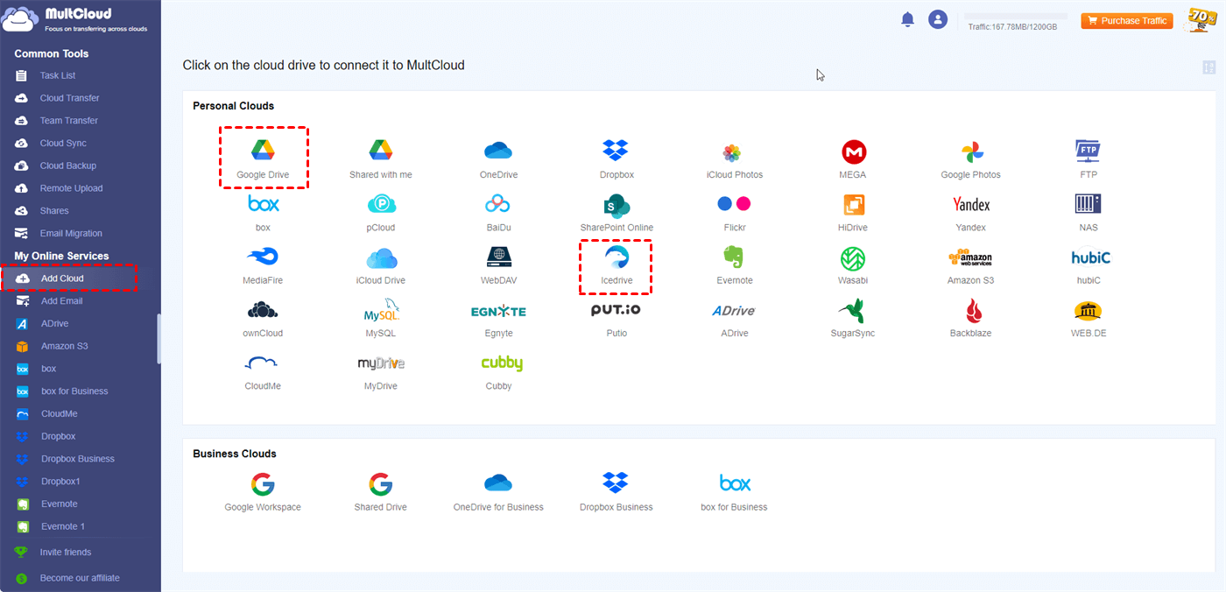Click Purchase Traffic button
This screenshot has width=1226, height=592.
(1127, 21)
